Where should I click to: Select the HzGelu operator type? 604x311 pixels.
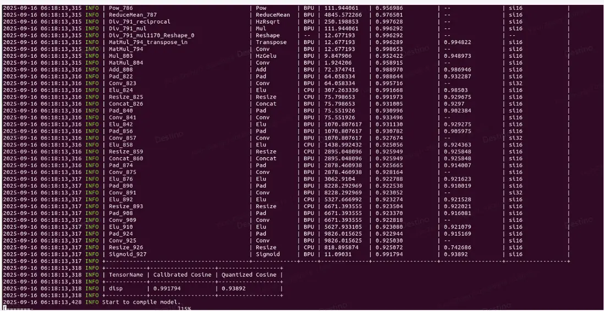[x=266, y=56]
